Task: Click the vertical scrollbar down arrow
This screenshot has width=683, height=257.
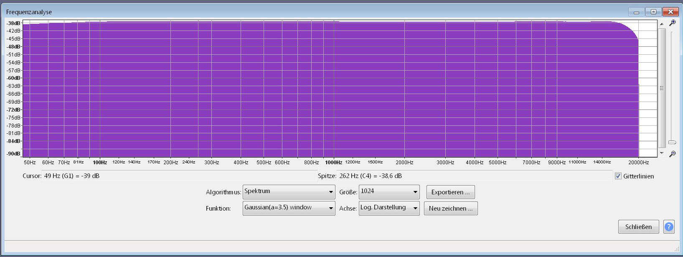Action: (662, 153)
